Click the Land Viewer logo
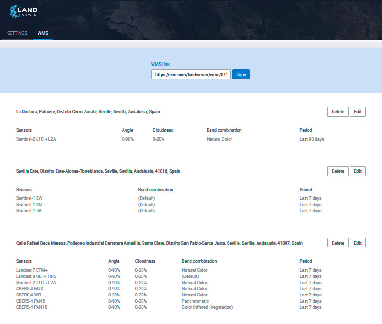 [23, 11]
